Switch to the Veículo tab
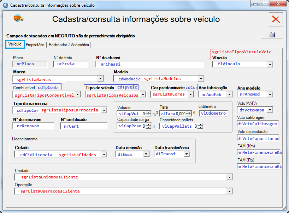289x213 pixels. pos(15,44)
